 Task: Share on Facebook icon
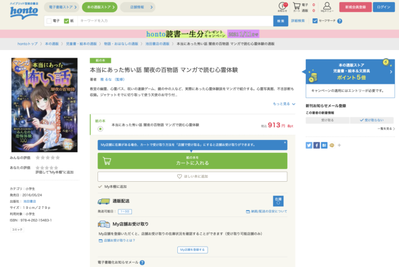click(316, 145)
